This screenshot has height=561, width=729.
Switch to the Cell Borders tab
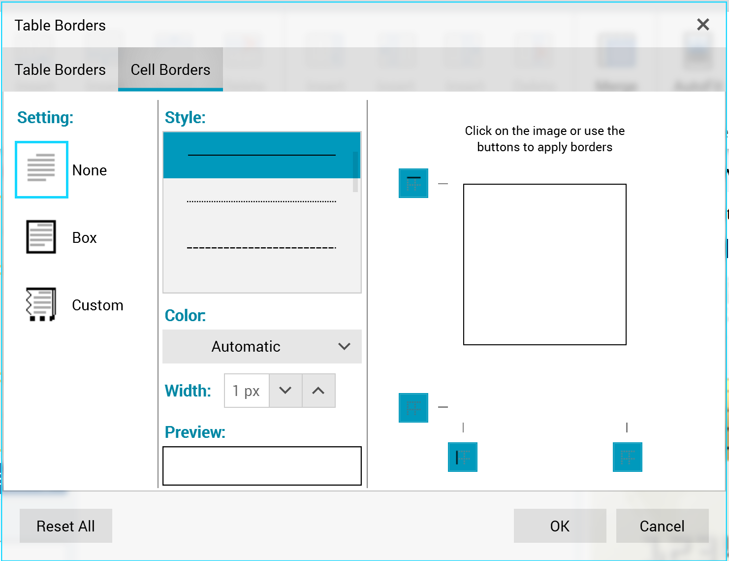(x=170, y=69)
